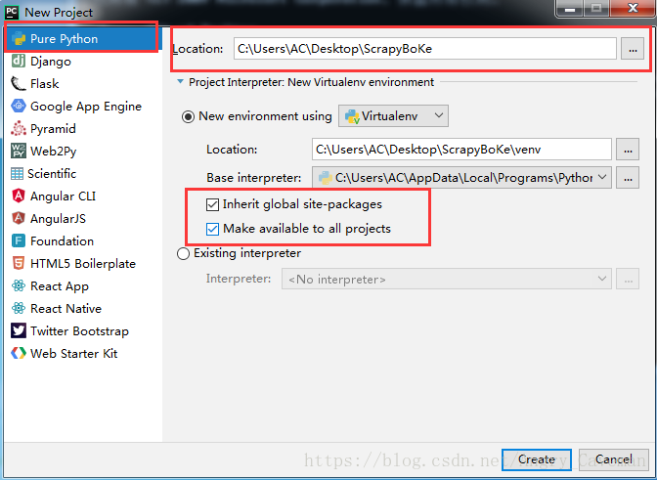Select Existing interpreter radio button

pyautogui.click(x=184, y=253)
